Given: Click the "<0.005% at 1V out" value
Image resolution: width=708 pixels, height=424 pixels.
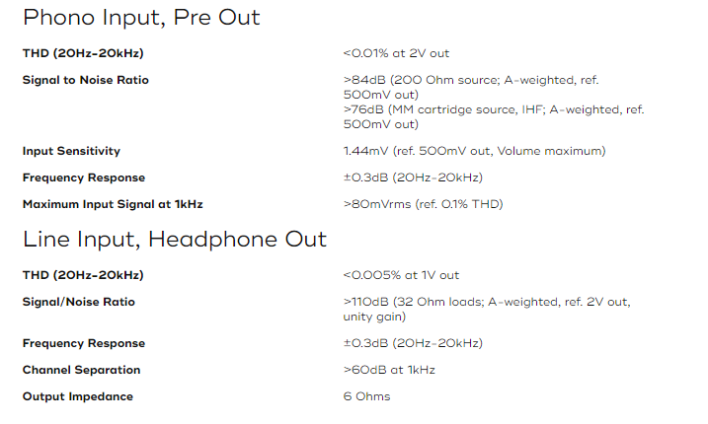Looking at the screenshot, I should click(x=401, y=275).
